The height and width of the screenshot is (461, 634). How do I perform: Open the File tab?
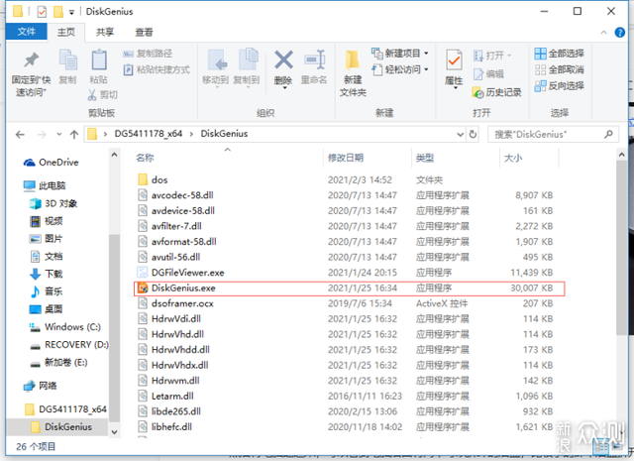27,32
